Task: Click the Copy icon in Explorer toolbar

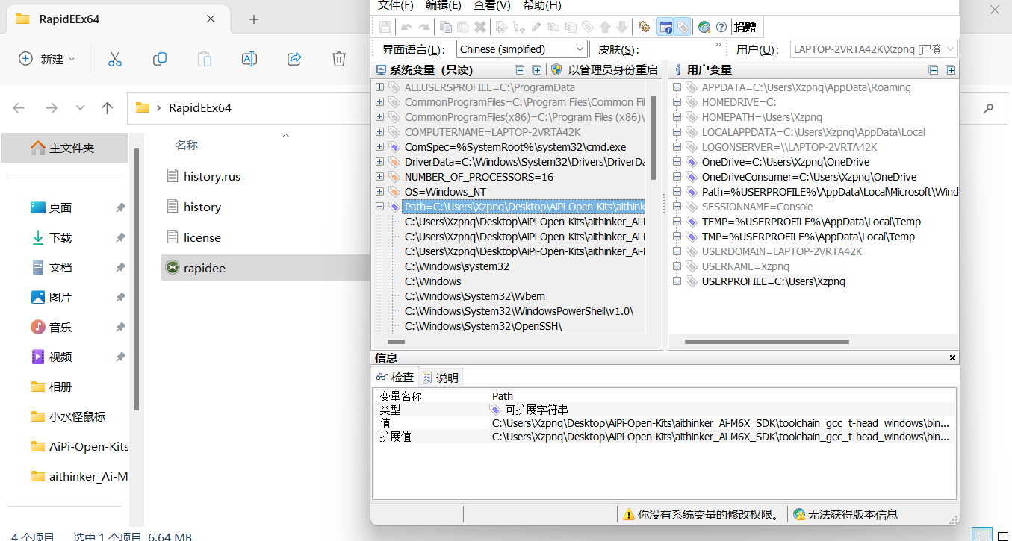Action: point(159,59)
